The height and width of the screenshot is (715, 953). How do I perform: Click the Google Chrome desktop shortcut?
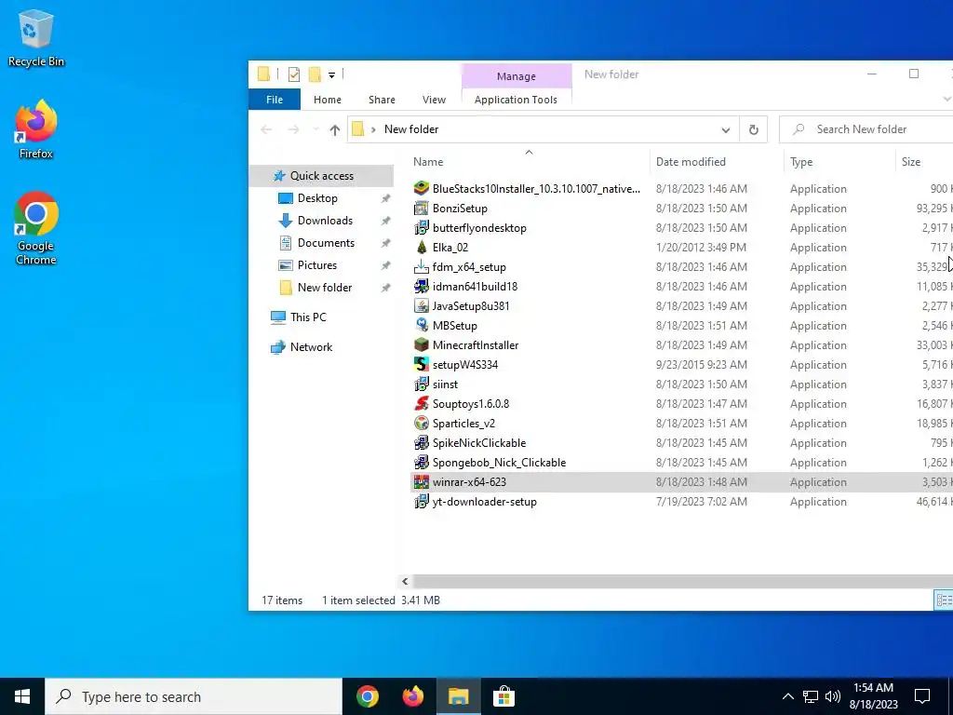36,228
